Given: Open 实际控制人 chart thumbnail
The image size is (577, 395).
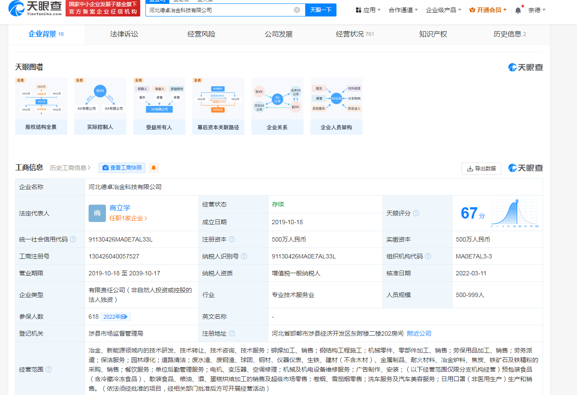Looking at the screenshot, I should (100, 106).
